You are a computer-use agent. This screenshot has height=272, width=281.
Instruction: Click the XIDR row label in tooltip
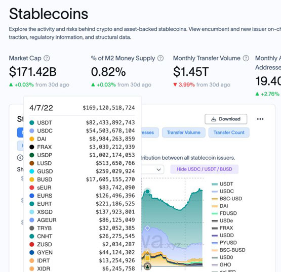point(44,268)
